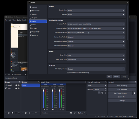Hide the Arma 3 source
Viewport: 139px width, 119px height.
[x=16, y=85]
